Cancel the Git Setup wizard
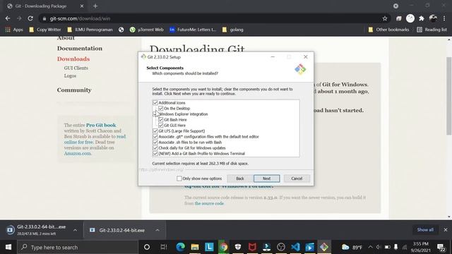This screenshot has height=254, width=452. point(297,179)
